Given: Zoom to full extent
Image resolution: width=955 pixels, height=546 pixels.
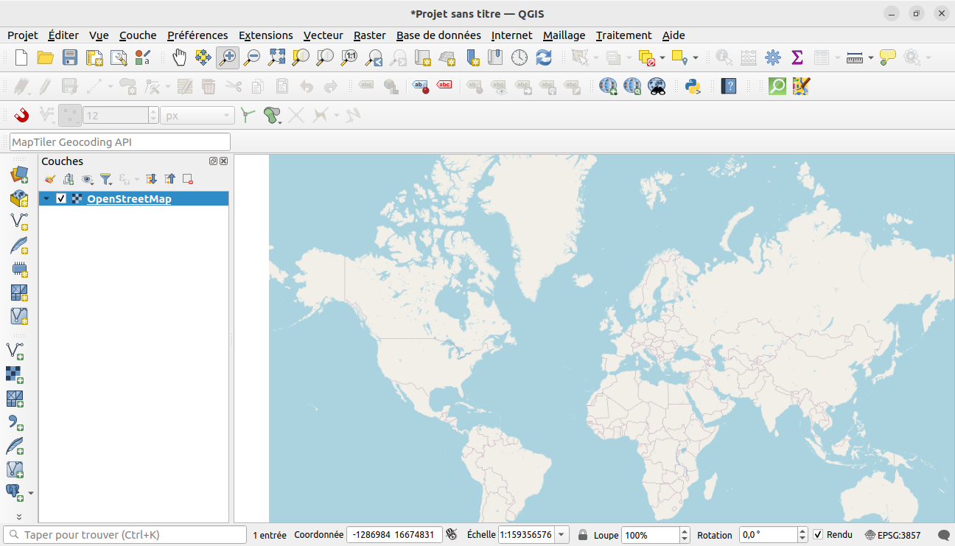Looking at the screenshot, I should [x=276, y=57].
